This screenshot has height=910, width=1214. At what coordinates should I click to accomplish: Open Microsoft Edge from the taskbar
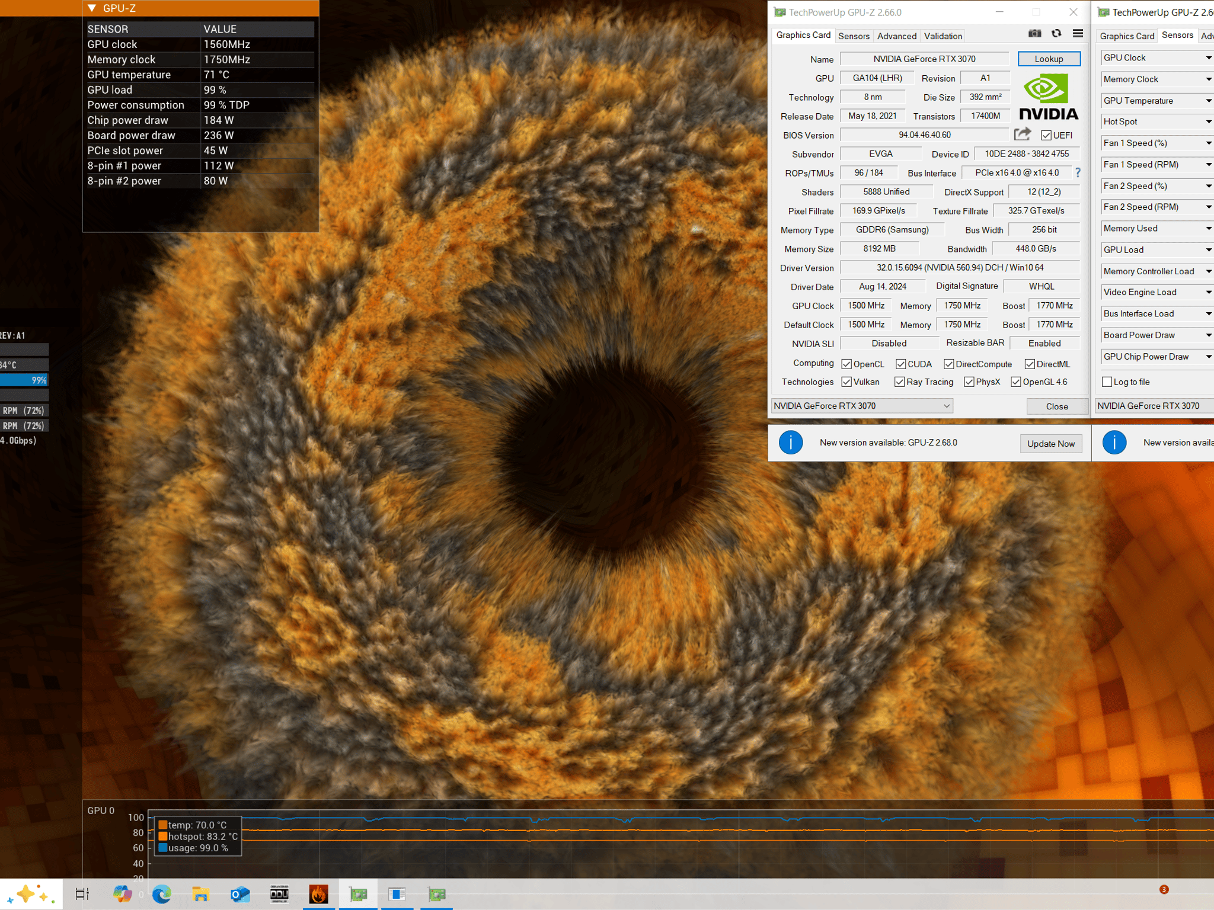coord(161,893)
